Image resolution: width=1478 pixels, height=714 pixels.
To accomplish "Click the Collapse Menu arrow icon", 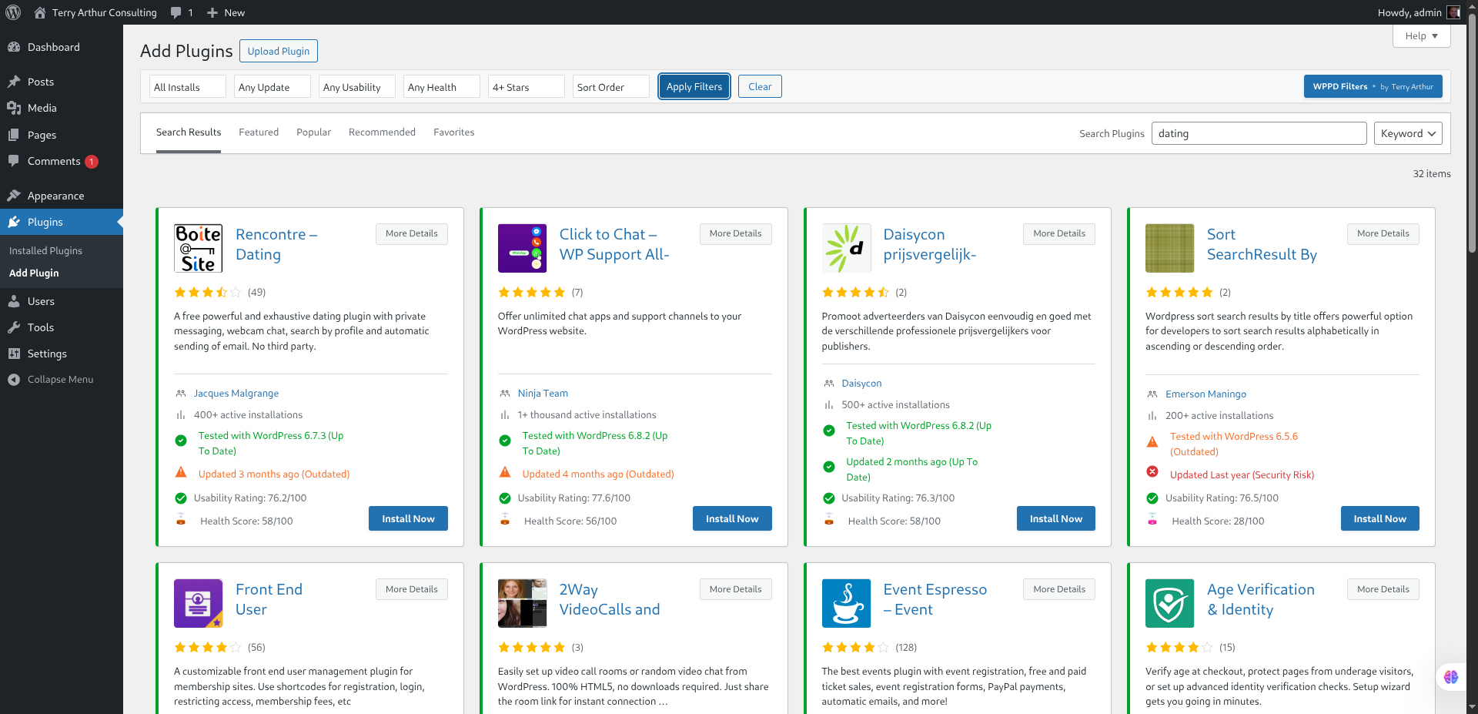I will click(x=14, y=380).
